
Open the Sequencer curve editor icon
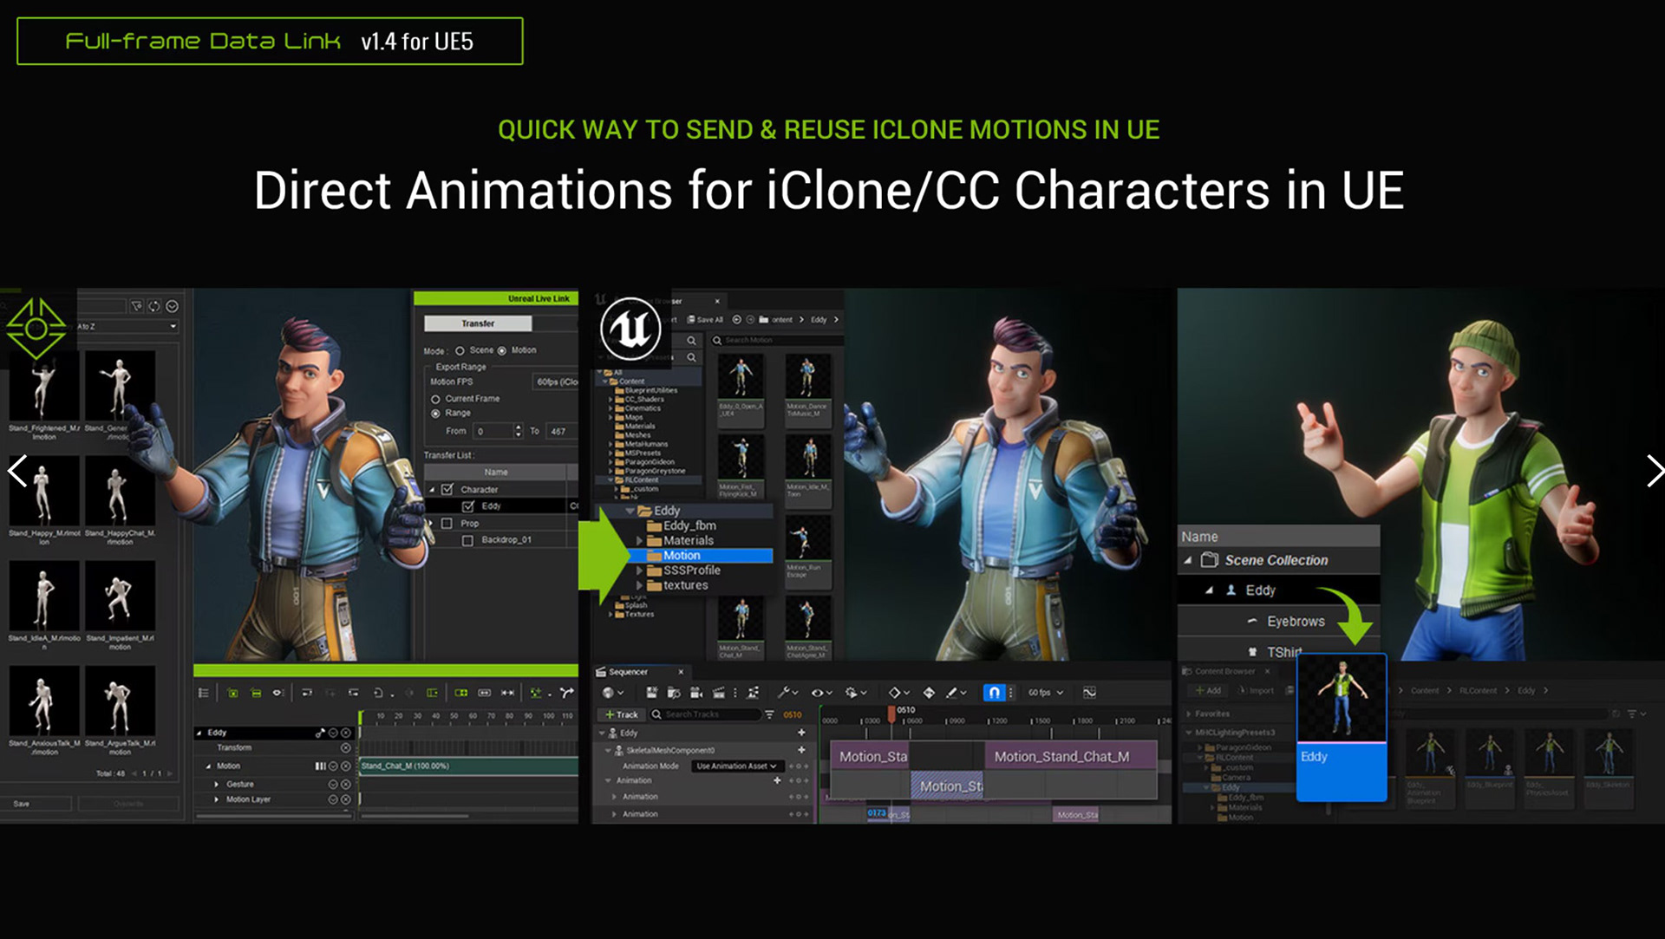(1090, 693)
